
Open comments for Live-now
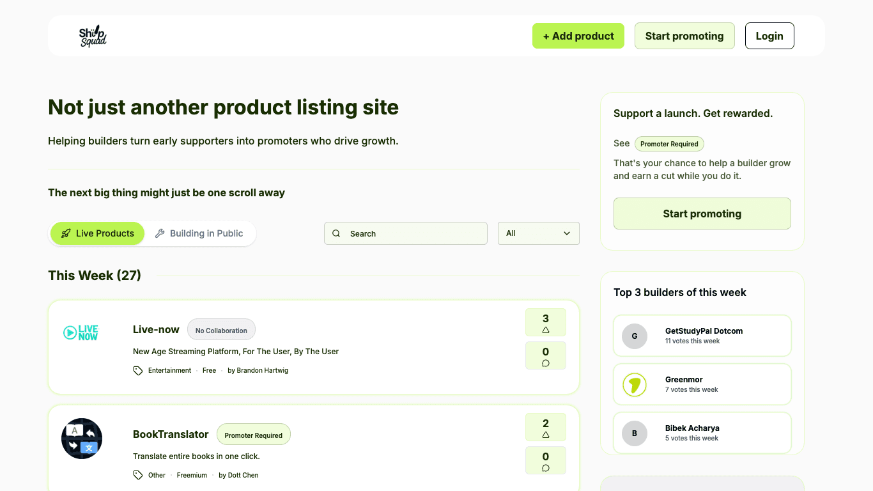tap(545, 356)
